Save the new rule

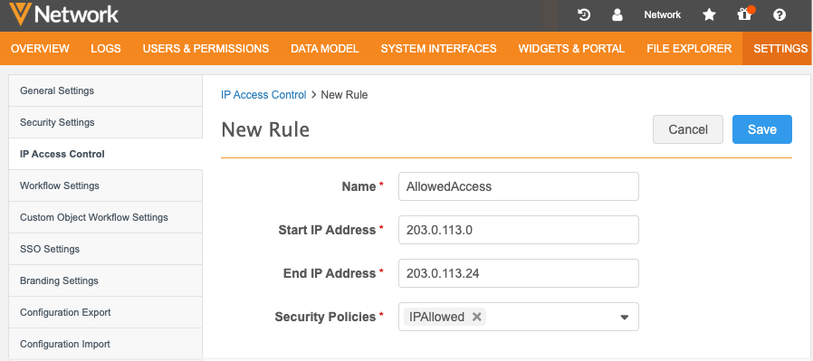click(x=762, y=129)
